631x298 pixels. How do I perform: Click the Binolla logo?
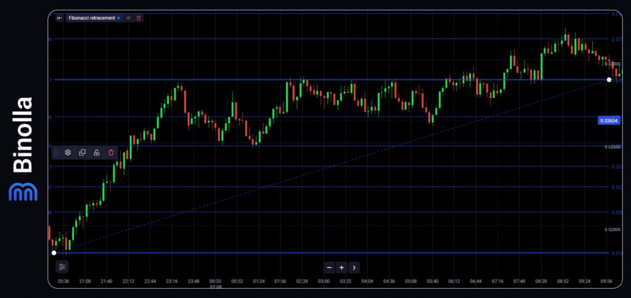click(23, 149)
